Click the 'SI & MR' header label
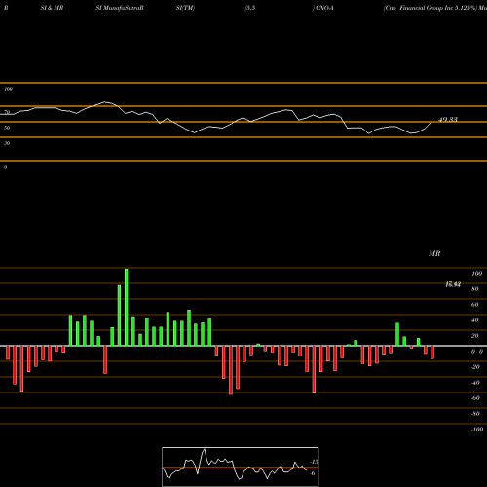This screenshot has height=487, width=487. [x=52, y=8]
